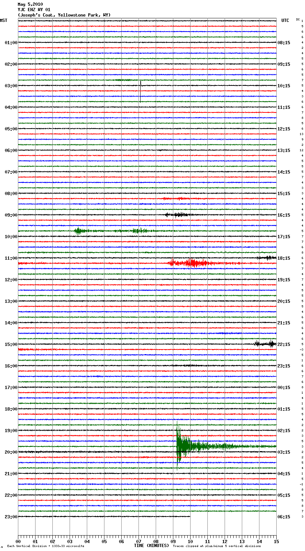Select the "20:00" MST time label
This screenshot has height=551, width=305.
11,452
